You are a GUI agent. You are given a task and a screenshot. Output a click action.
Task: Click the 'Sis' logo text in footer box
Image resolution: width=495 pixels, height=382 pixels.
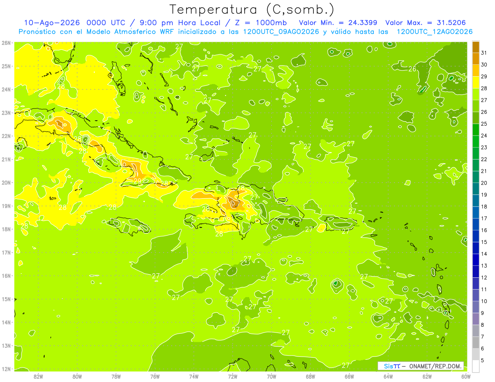tap(388, 366)
